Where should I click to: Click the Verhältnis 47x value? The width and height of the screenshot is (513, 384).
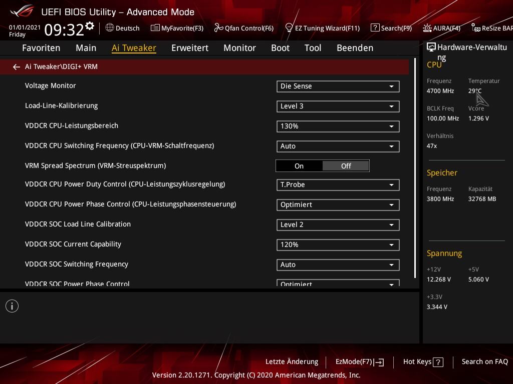(x=432, y=146)
